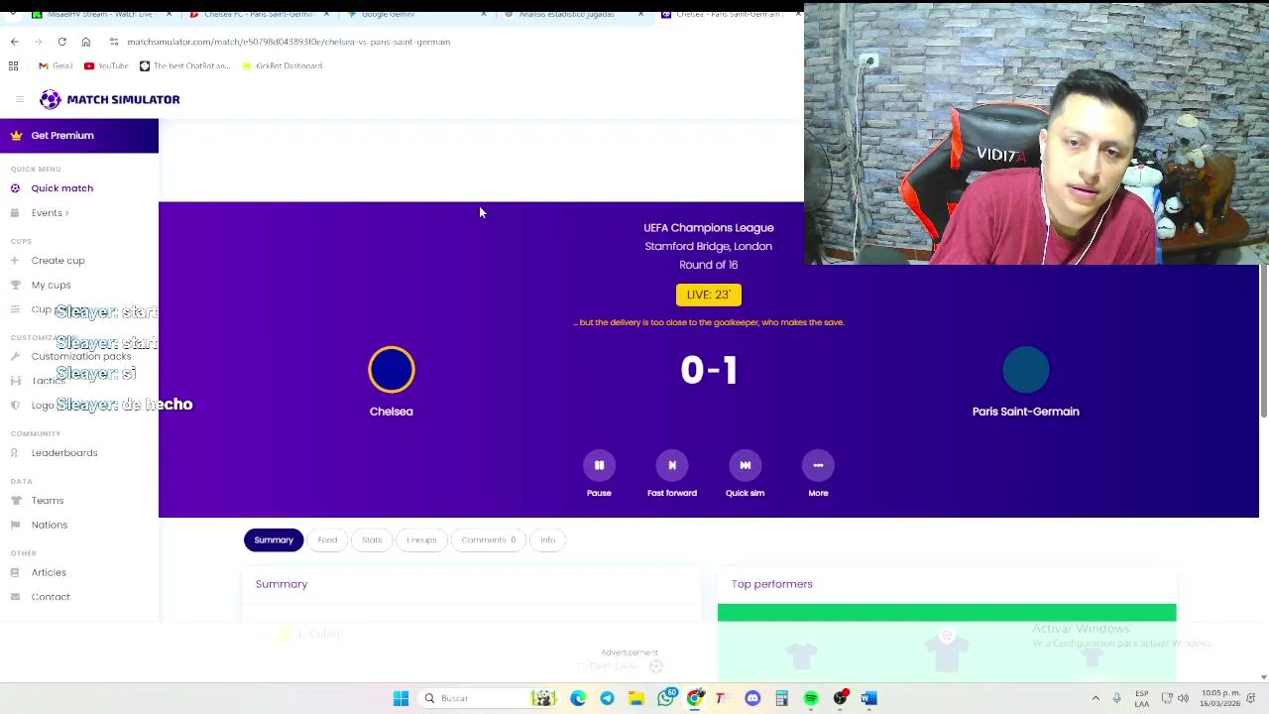Click the 0-1 match score

click(x=709, y=371)
